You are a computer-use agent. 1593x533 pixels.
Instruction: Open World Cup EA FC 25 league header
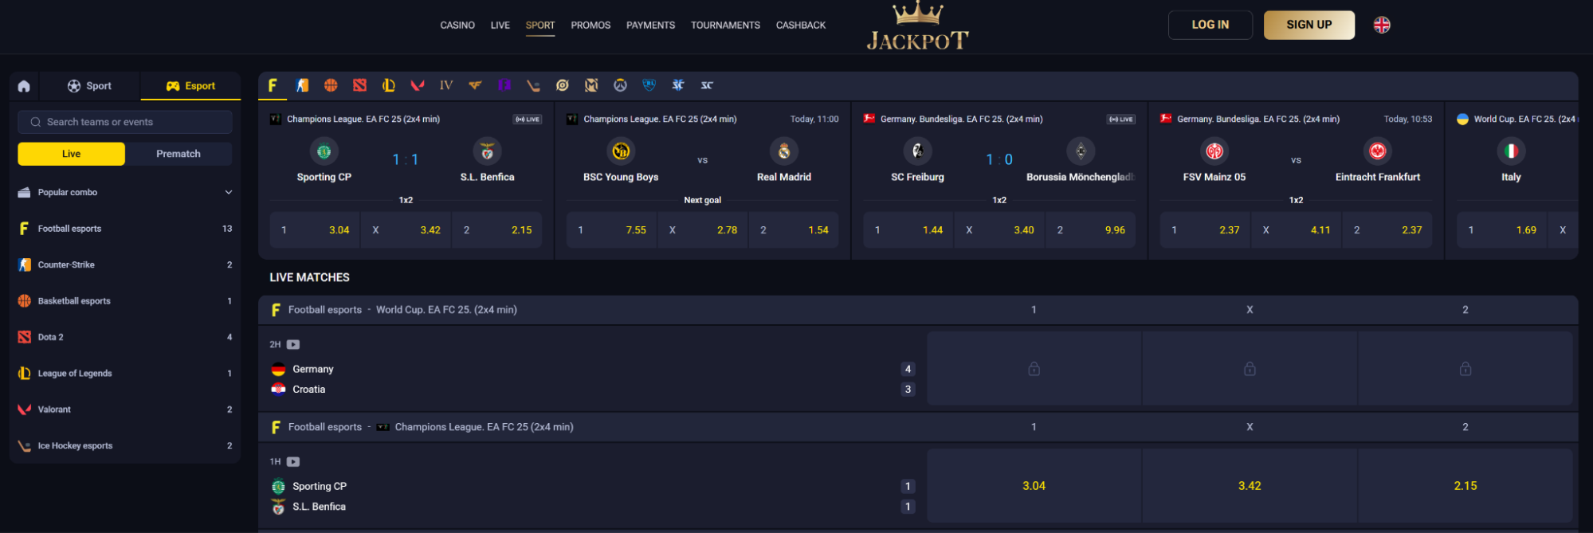click(446, 310)
